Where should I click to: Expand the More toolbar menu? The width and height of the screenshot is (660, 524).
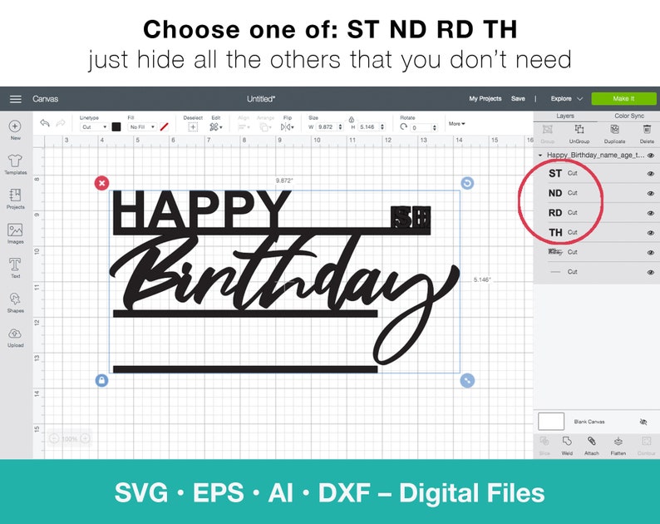pyautogui.click(x=456, y=124)
